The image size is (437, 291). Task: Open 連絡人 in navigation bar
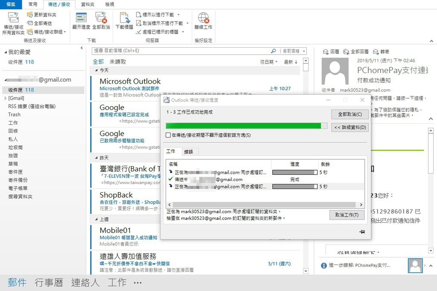[x=85, y=282]
